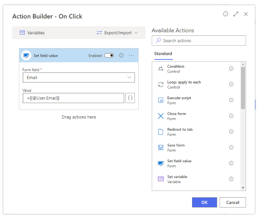This screenshot has width=258, height=215.
Task: Click the Set variable icon in actions list
Action: point(161,179)
